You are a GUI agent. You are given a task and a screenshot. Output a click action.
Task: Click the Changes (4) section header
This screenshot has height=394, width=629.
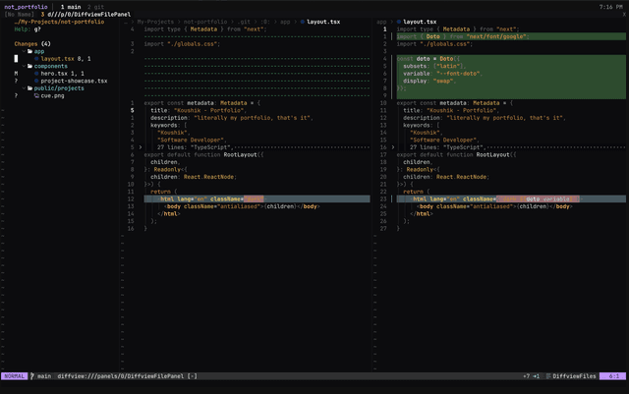click(31, 44)
